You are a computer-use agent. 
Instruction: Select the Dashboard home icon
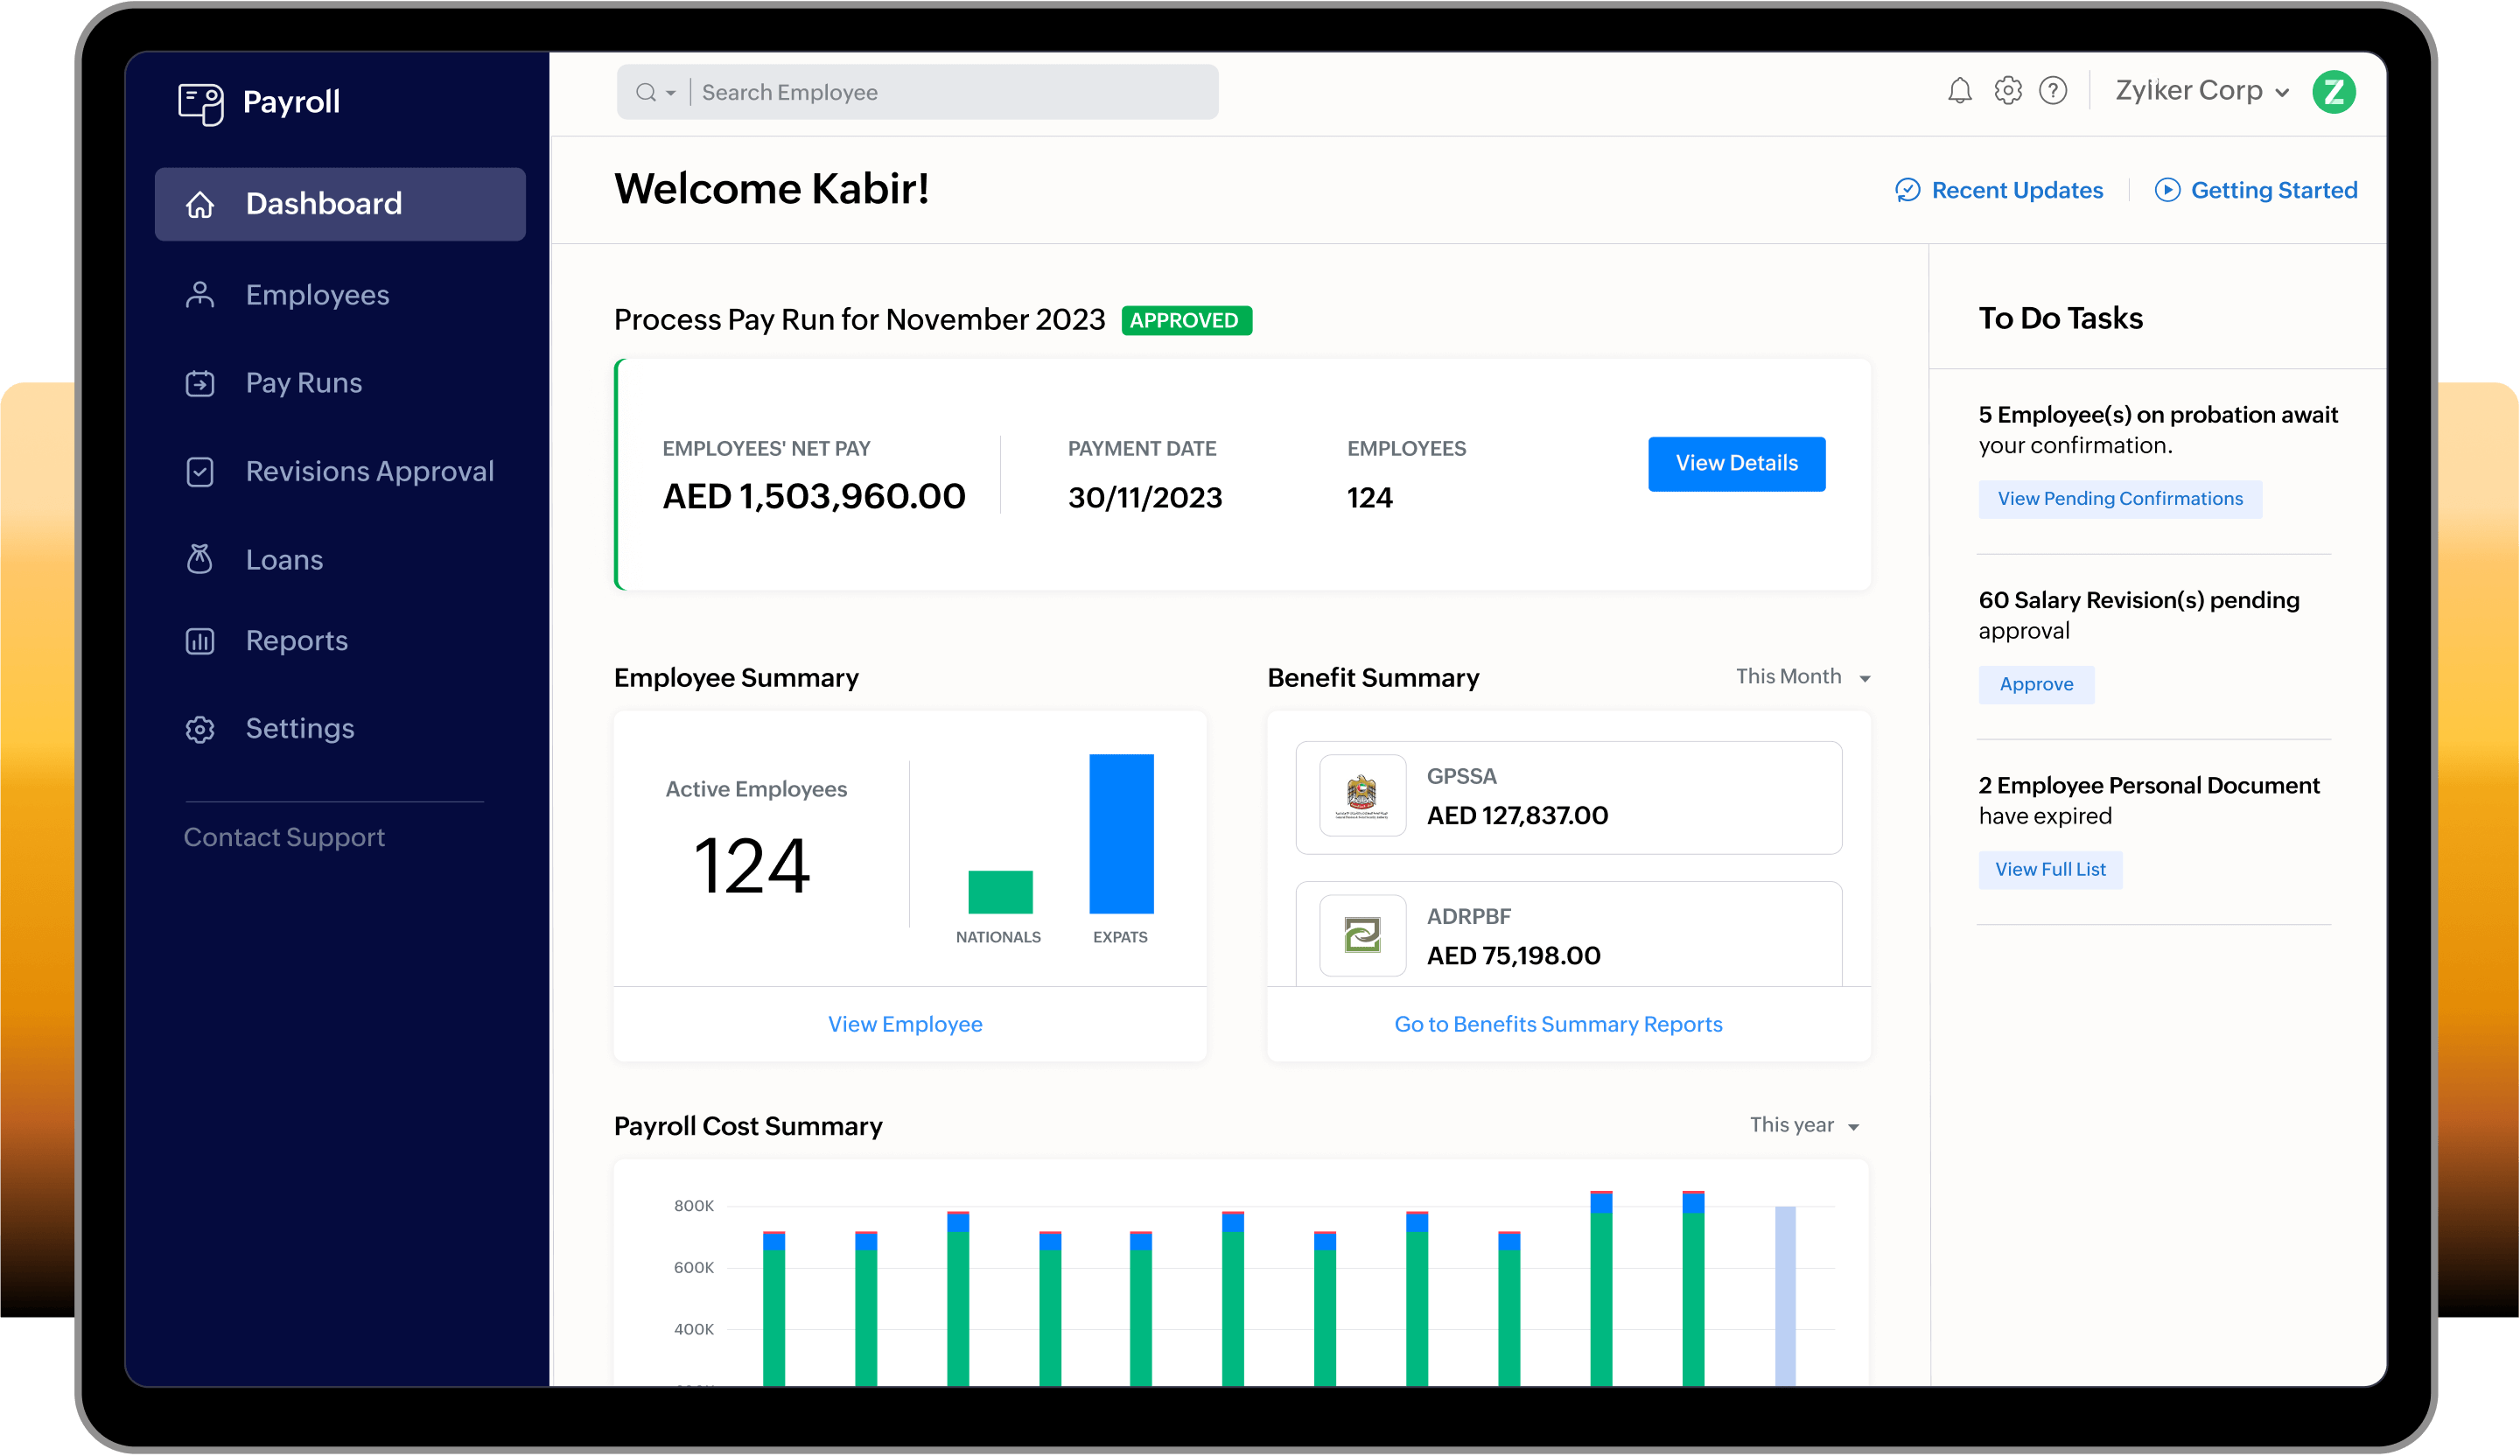pyautogui.click(x=200, y=204)
